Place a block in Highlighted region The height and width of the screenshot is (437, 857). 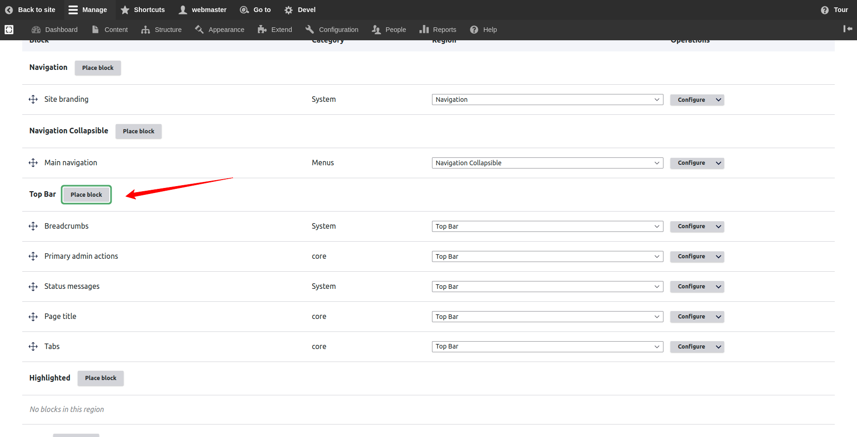click(x=100, y=378)
